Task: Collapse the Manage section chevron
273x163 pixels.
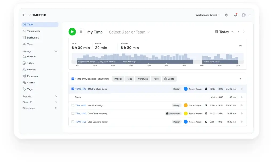Action: point(56,51)
